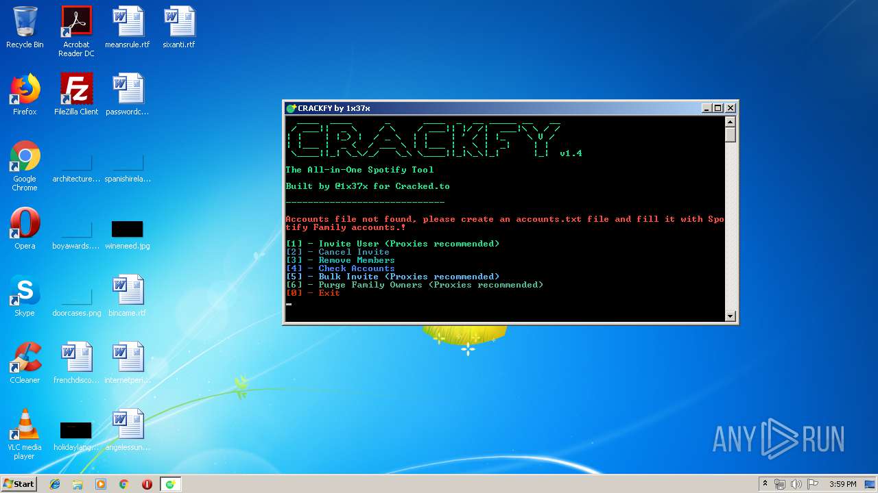Viewport: 878px width, 493px height.
Task: Click the '[5] - Bulk Invite' line
Action: pos(392,277)
